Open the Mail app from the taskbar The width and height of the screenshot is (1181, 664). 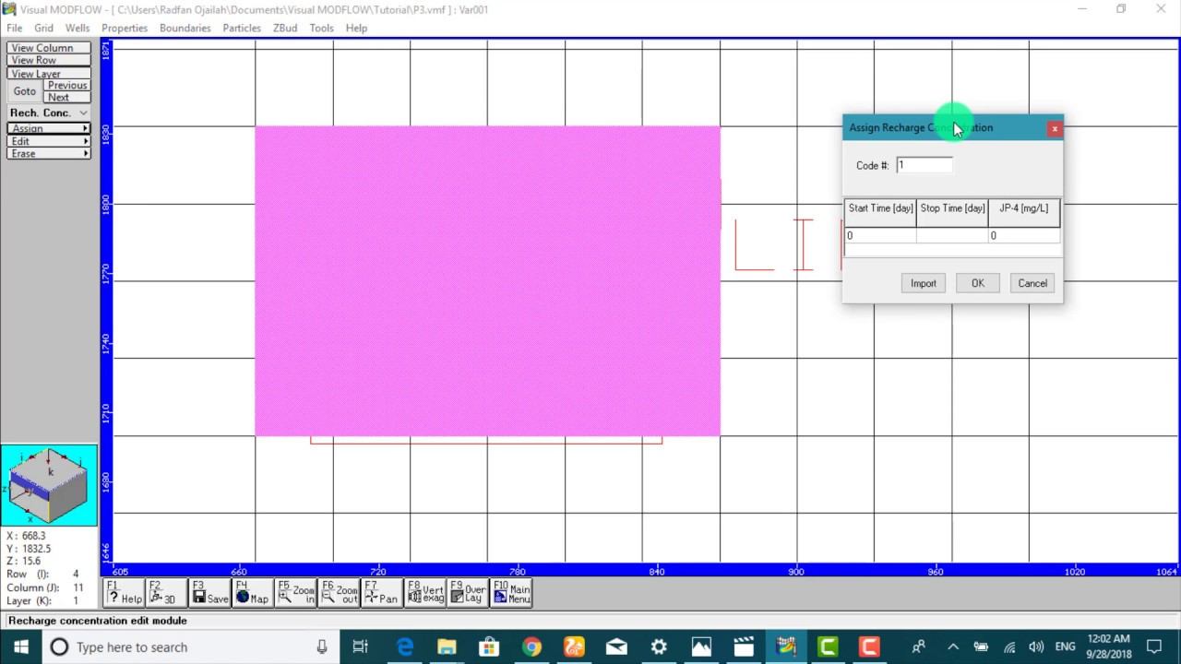(x=616, y=646)
